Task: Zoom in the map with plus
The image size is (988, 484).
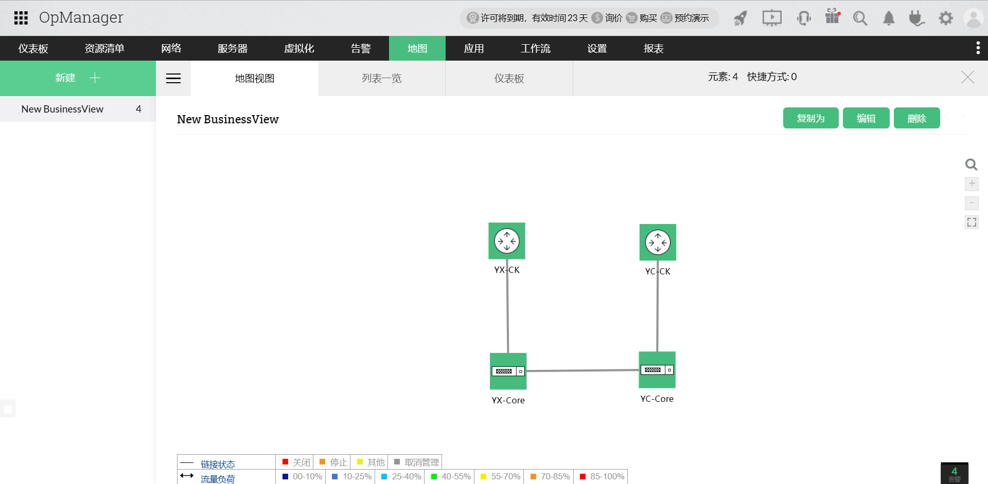Action: pyautogui.click(x=972, y=183)
